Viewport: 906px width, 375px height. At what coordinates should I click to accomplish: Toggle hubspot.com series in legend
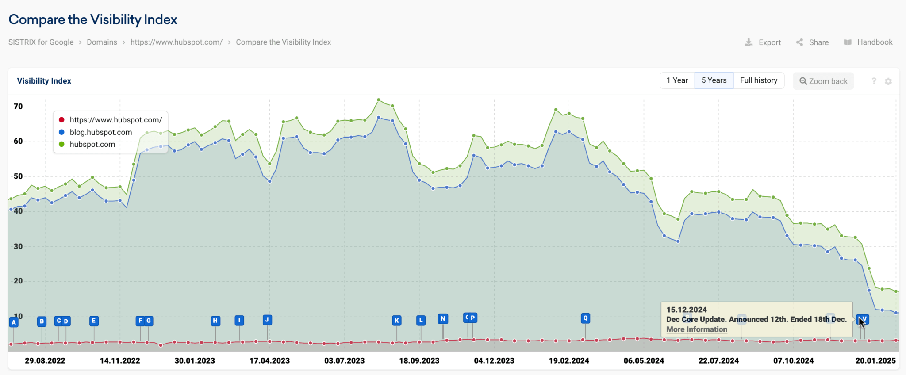pyautogui.click(x=92, y=145)
